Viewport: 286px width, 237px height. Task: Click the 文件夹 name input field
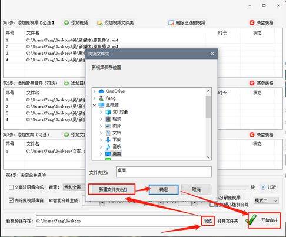pyautogui.click(x=164, y=172)
